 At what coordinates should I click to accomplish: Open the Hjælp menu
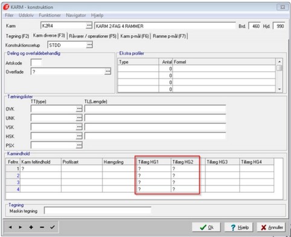pyautogui.click(x=97, y=15)
